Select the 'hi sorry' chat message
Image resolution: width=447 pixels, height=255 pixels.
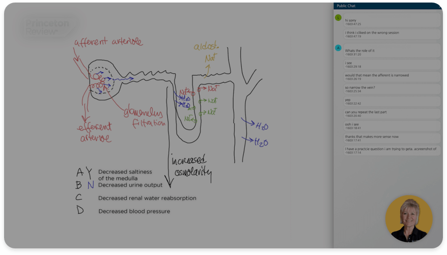[391, 22]
